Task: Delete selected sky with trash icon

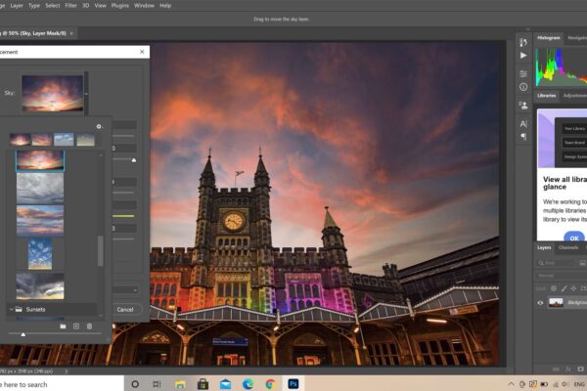Action: pos(89,326)
